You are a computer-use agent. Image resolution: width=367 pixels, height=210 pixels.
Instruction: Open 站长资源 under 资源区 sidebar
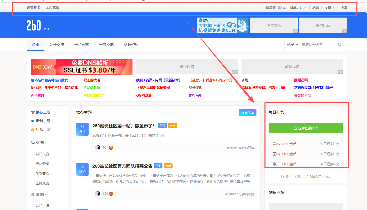tap(42, 206)
